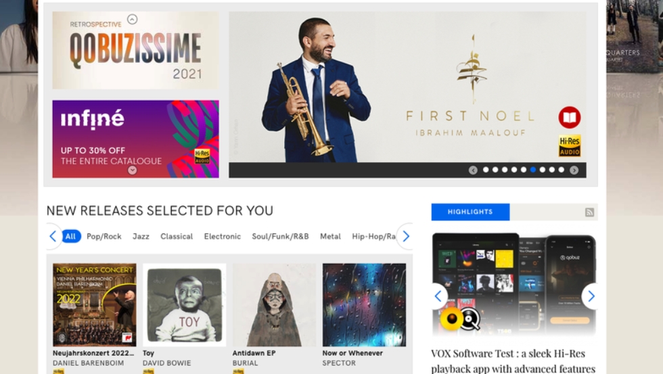
Task: Select the first carousel dot indicator
Action: [486, 170]
